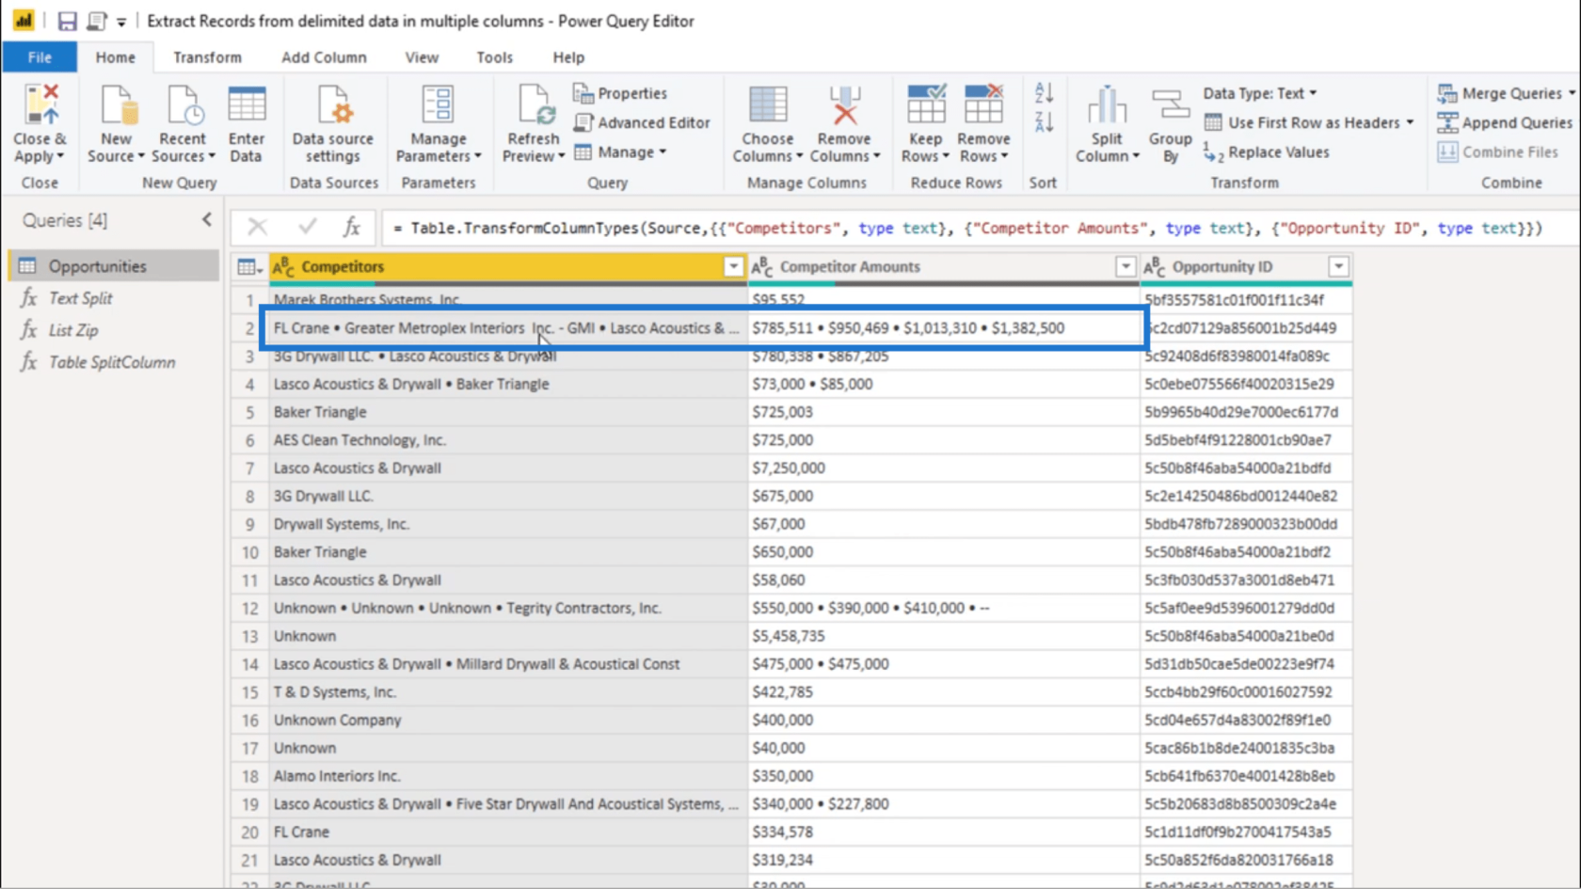Click the 'Unknown Company' cell
The image size is (1581, 889).
coord(508,720)
